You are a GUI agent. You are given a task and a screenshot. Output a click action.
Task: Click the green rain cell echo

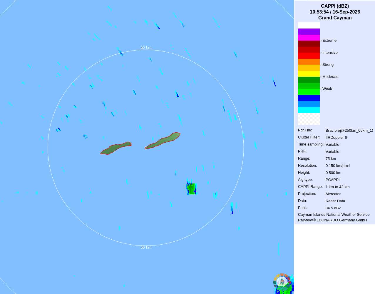(x=191, y=188)
